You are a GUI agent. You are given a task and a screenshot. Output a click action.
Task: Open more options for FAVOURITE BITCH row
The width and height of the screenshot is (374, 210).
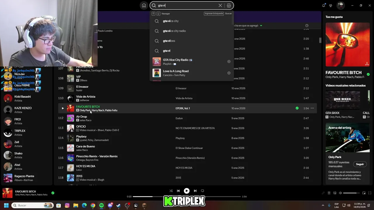tap(312, 108)
